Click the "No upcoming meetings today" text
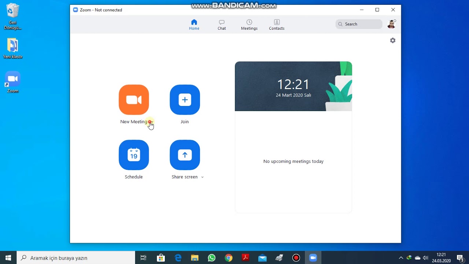 (x=293, y=161)
